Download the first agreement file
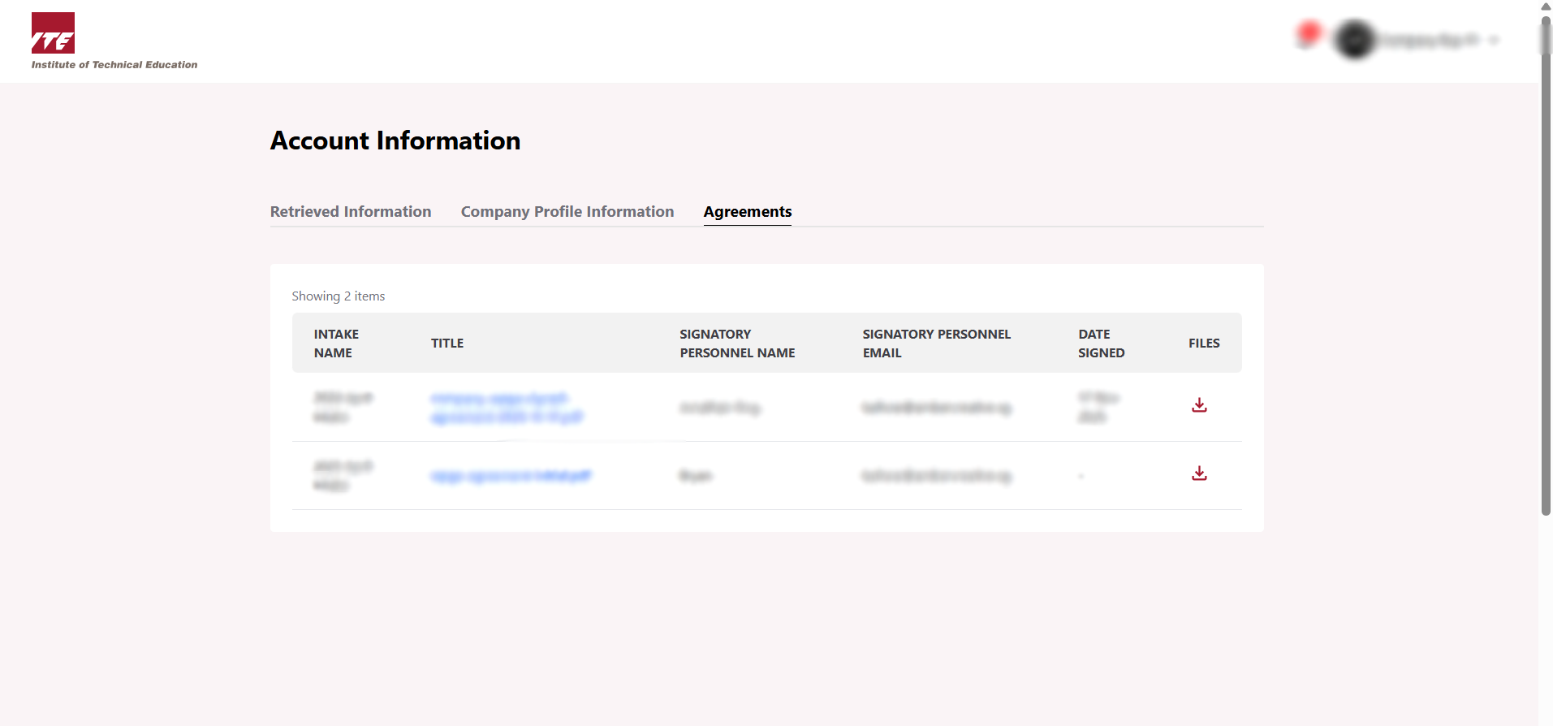 coord(1199,405)
